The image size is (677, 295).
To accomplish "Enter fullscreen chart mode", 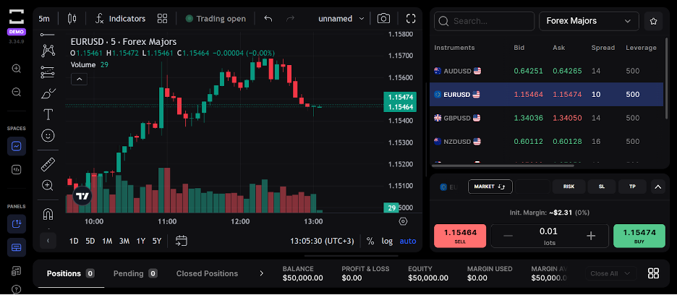I will [411, 19].
